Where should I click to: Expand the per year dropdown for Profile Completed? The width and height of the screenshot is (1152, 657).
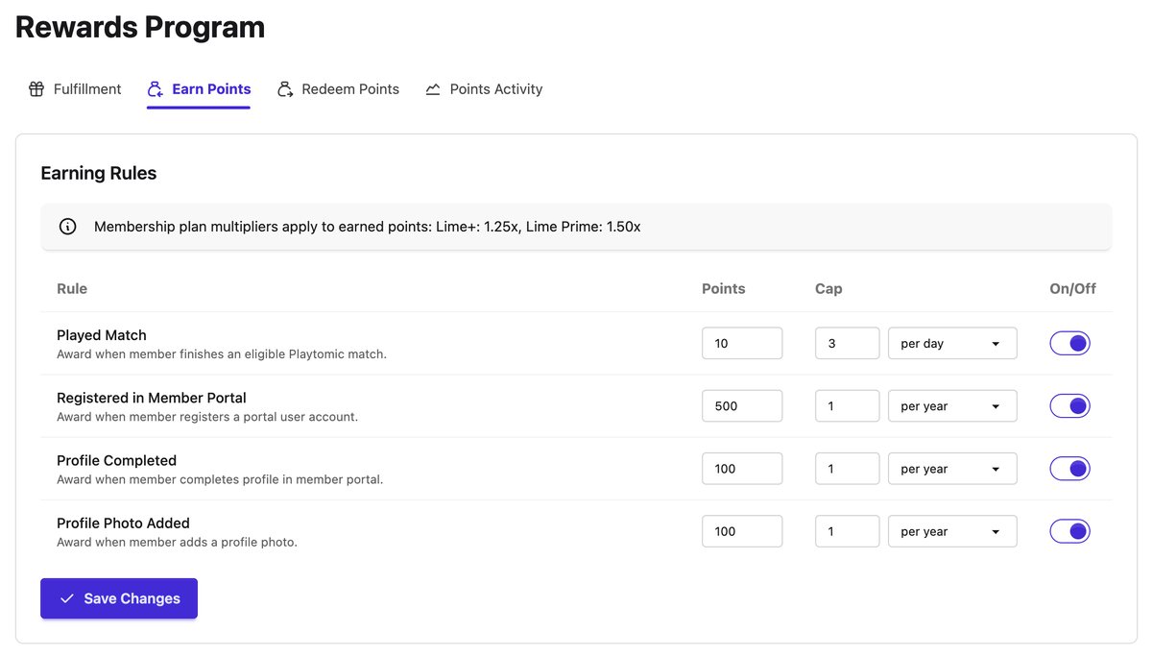point(952,468)
